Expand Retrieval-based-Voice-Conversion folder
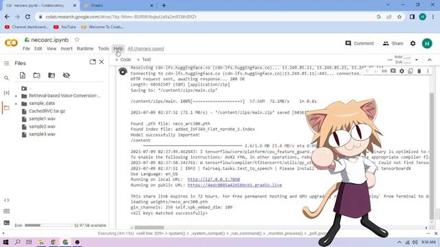440x247 pixels. pos(16,96)
